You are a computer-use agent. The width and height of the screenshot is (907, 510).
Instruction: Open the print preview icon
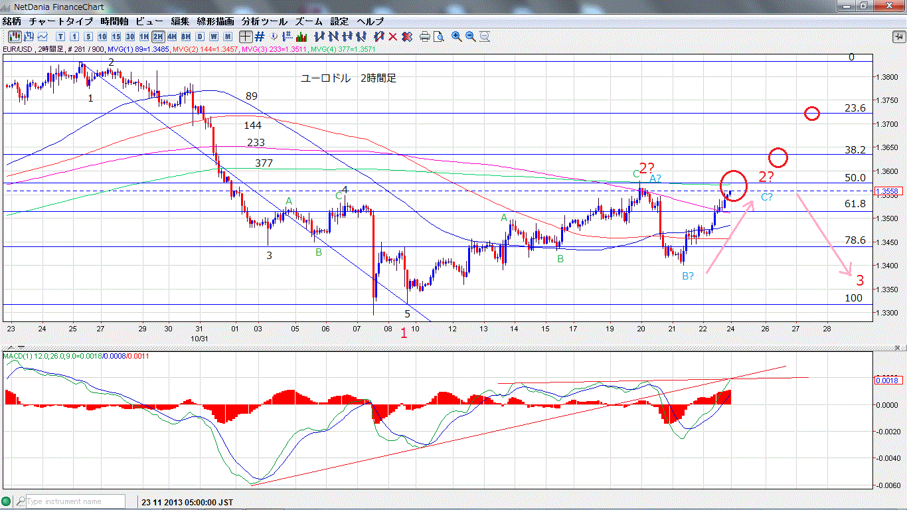tap(438, 37)
